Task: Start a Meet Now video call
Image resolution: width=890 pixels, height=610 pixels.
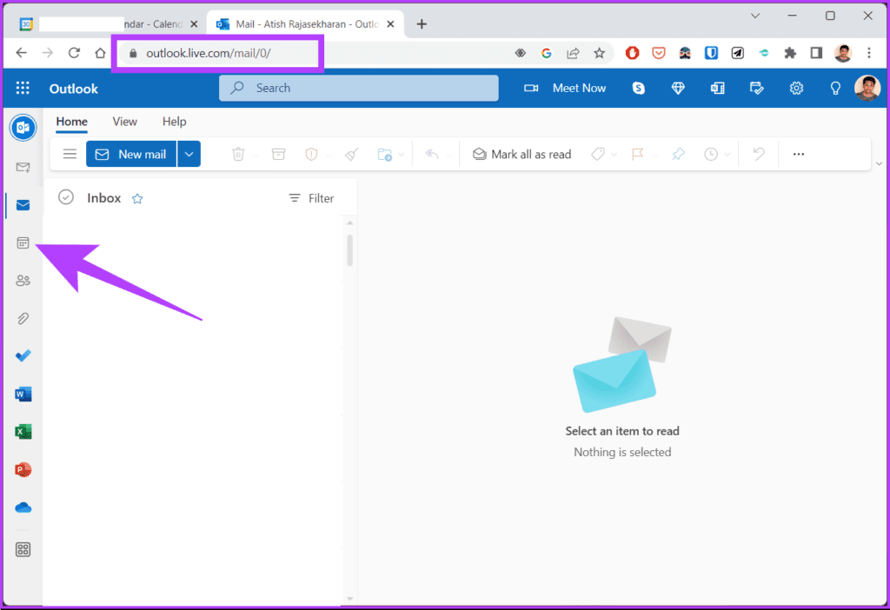Action: pos(565,88)
